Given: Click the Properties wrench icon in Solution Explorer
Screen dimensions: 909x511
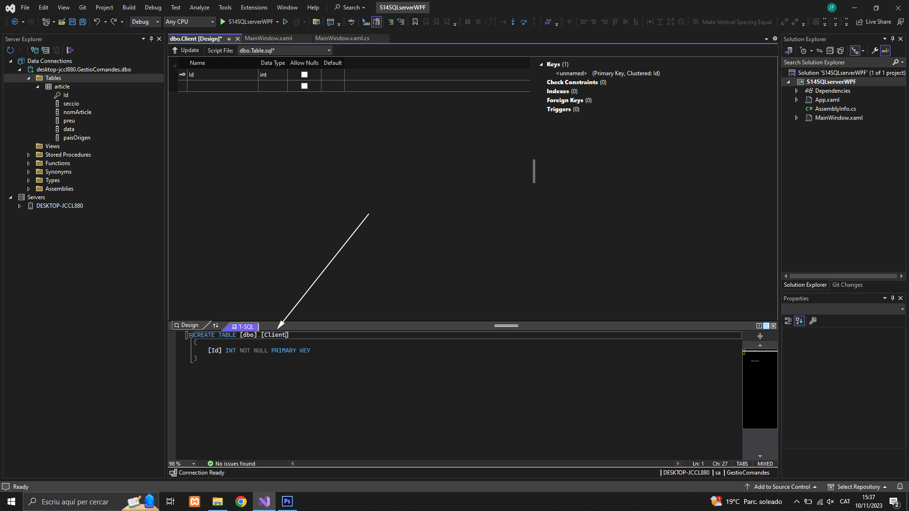Looking at the screenshot, I should click(x=874, y=51).
